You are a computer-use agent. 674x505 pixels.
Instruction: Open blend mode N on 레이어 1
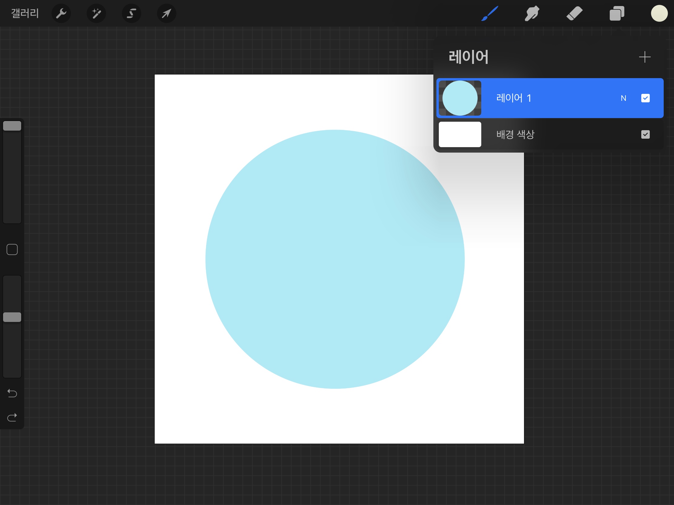point(623,98)
